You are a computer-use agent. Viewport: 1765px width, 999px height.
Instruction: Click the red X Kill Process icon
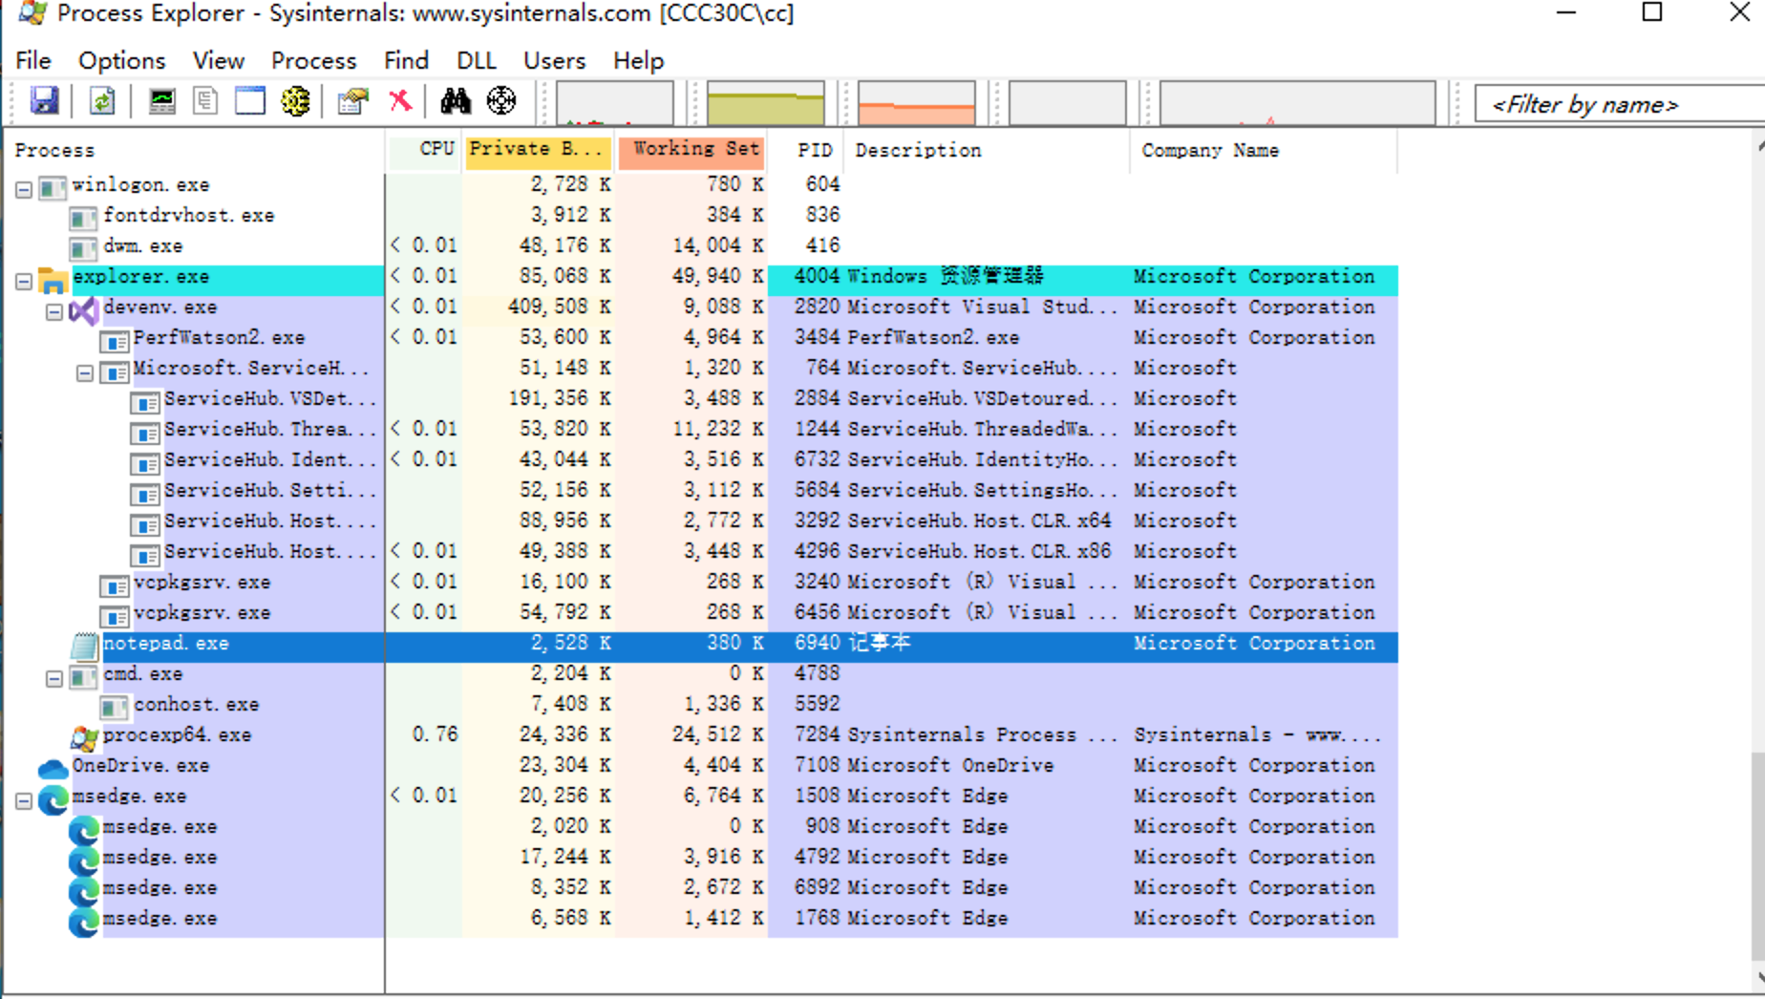click(x=400, y=100)
